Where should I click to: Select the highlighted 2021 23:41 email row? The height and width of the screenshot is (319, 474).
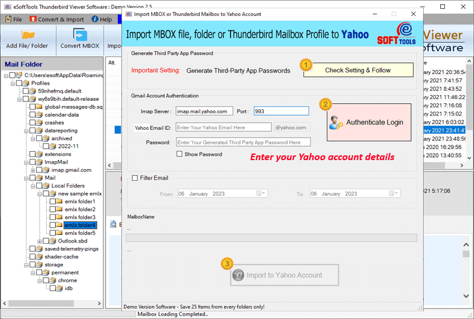443,130
